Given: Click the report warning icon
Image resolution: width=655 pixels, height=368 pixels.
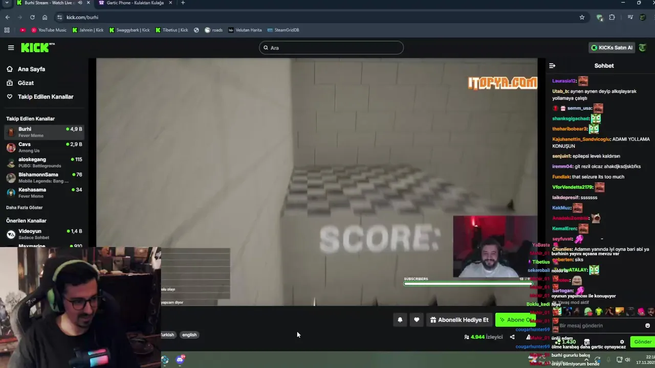Looking at the screenshot, I should tap(528, 337).
